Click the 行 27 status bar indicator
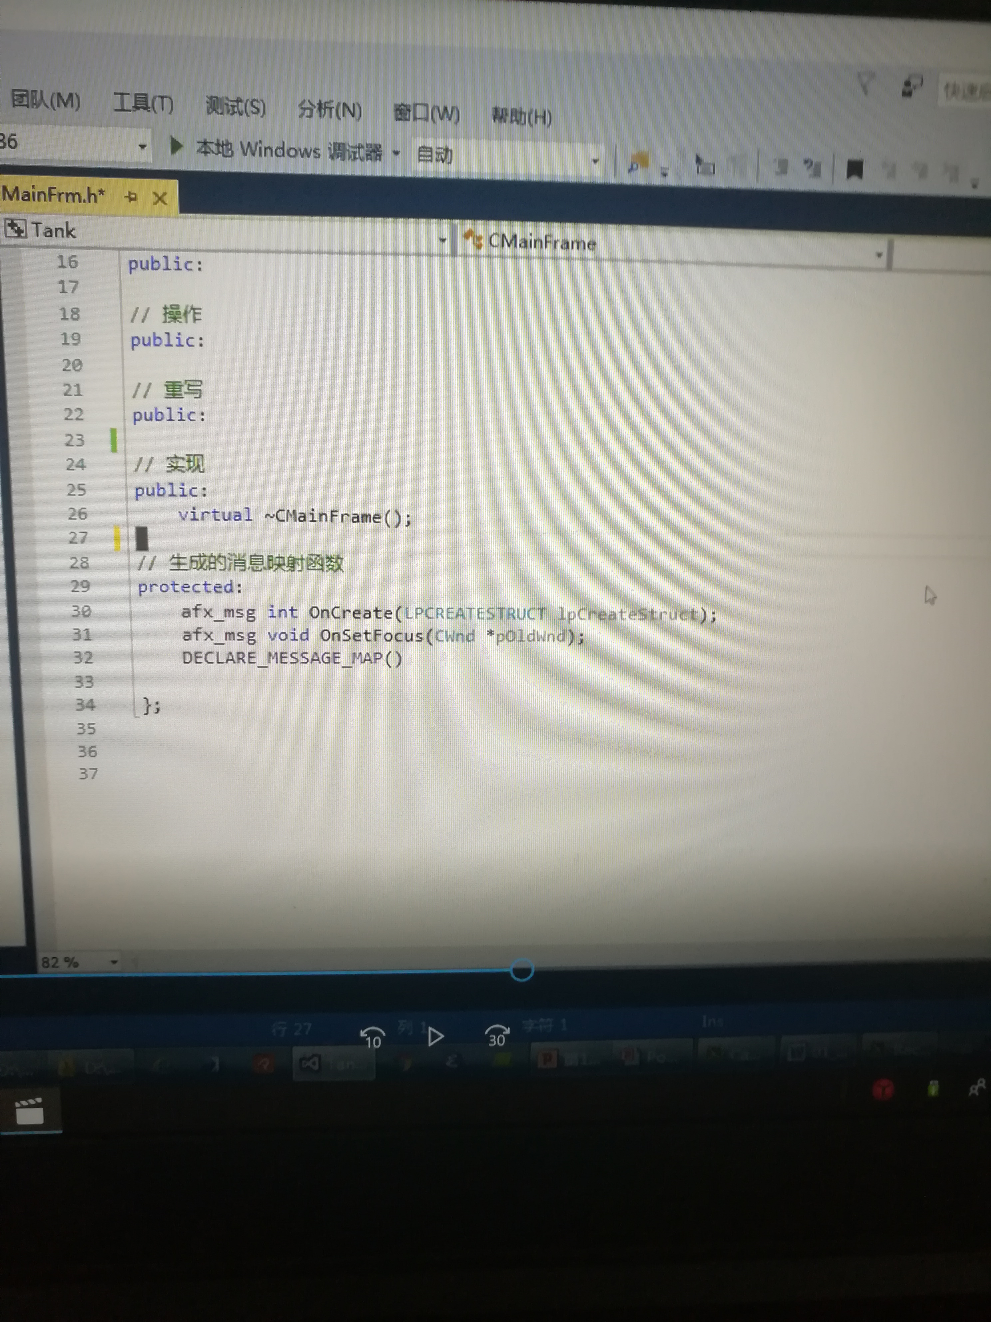This screenshot has height=1322, width=991. tap(291, 1028)
